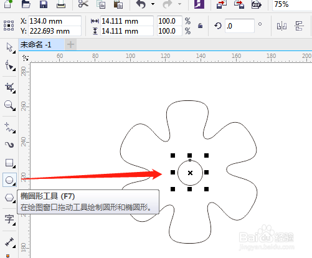
Task: Edit the Y position field 222.693 mm
Action: click(55, 31)
